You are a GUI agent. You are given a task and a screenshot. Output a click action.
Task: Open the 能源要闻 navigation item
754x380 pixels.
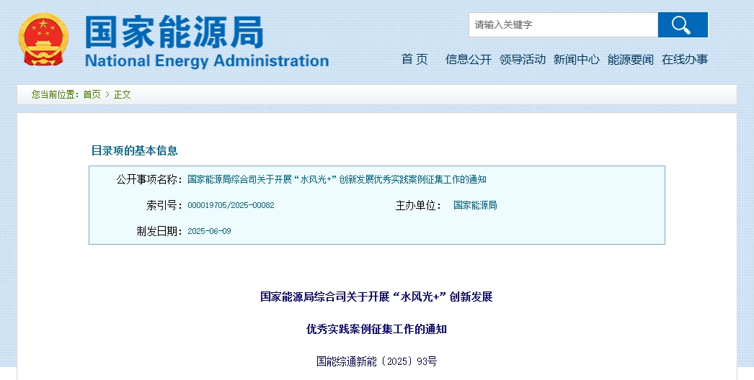(x=631, y=60)
